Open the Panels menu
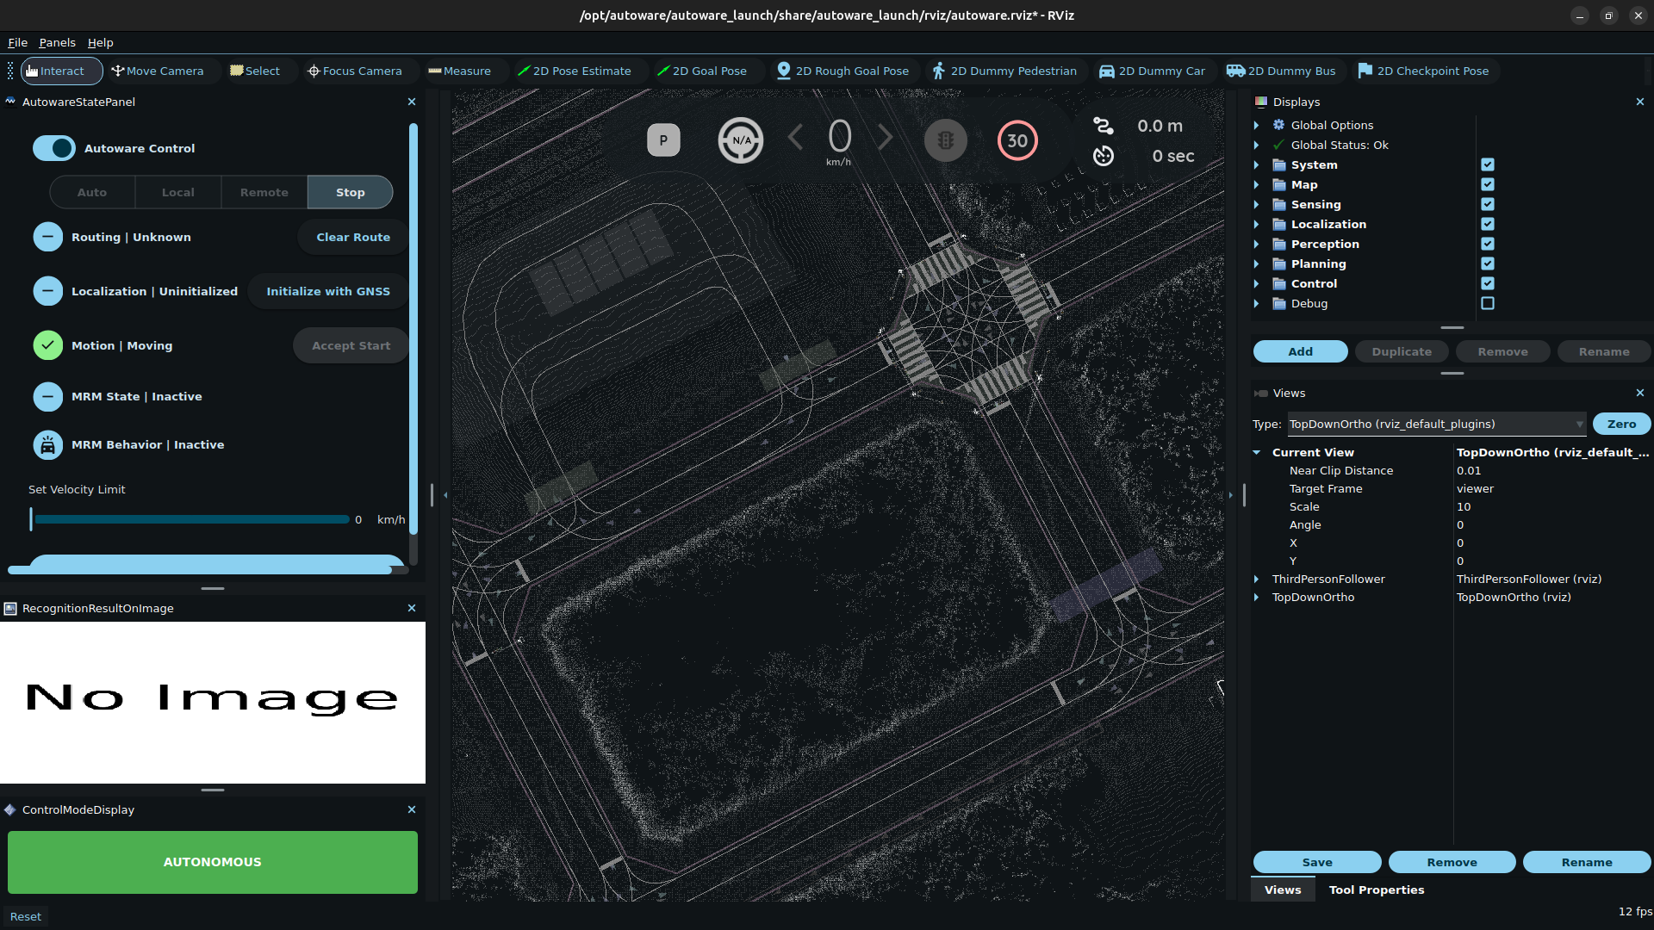This screenshot has height=930, width=1654. pyautogui.click(x=57, y=42)
